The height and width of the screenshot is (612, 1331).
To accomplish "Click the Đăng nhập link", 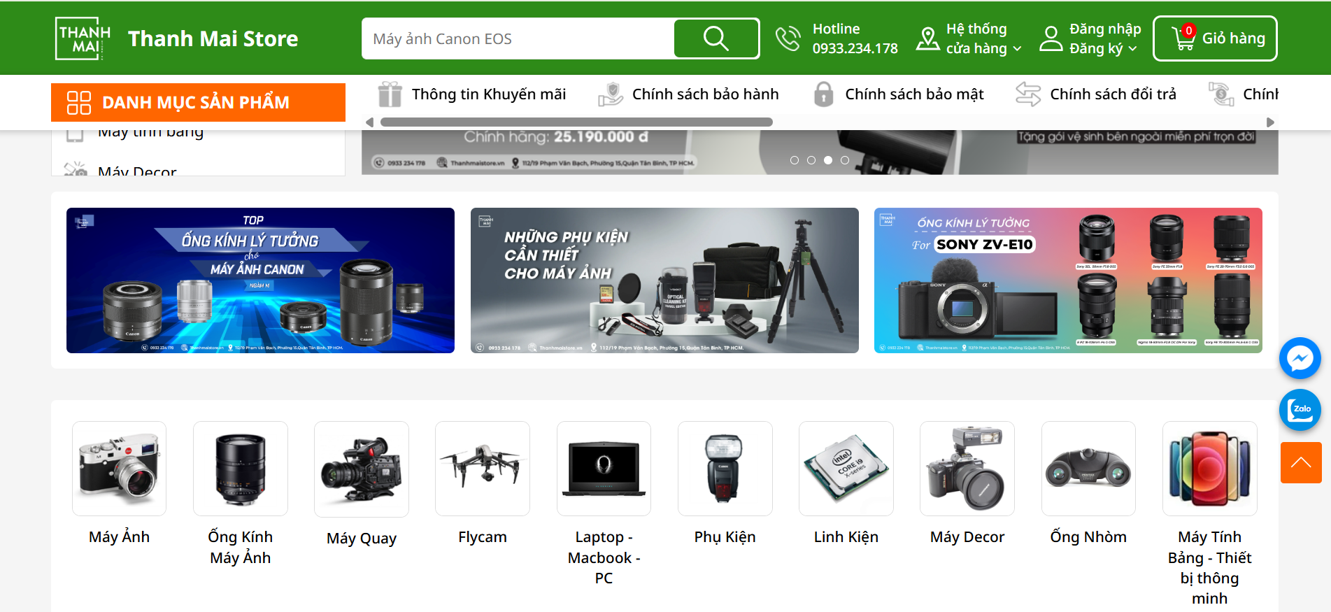I will pos(1105,29).
